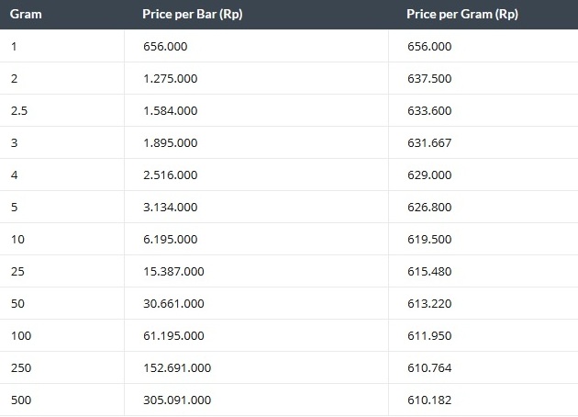The height and width of the screenshot is (417, 578).
Task: Select the 1 gram row cell
Action: tap(62, 46)
